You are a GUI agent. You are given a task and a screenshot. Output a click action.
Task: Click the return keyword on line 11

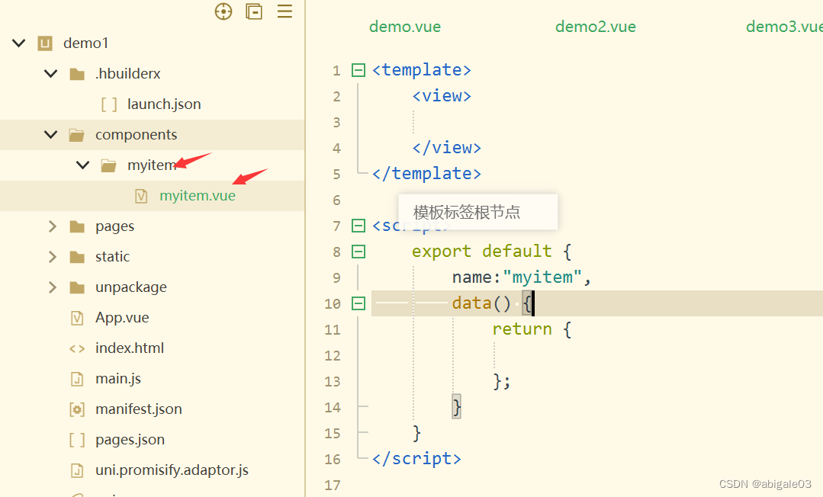[x=522, y=329]
